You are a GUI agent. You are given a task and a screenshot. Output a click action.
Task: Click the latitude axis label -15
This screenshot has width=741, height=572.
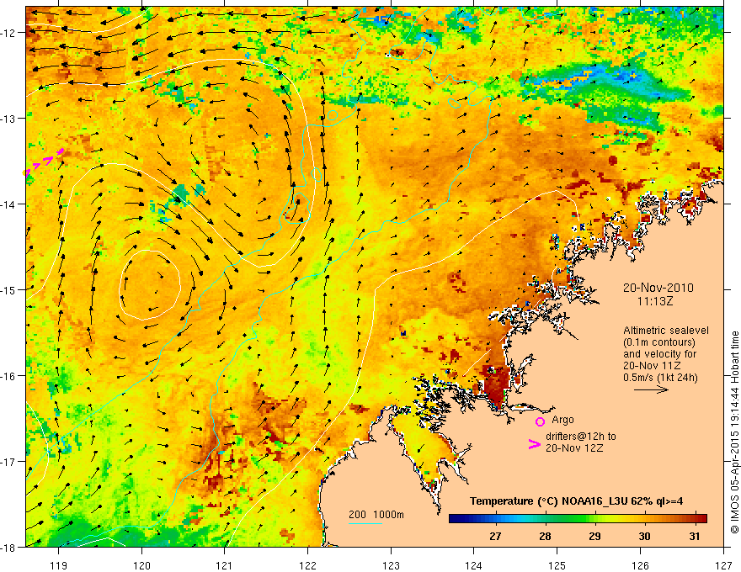coord(8,289)
